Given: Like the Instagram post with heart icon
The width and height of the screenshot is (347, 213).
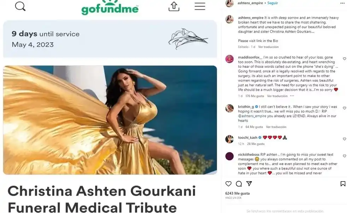Looking at the screenshot, I should click(x=228, y=184).
